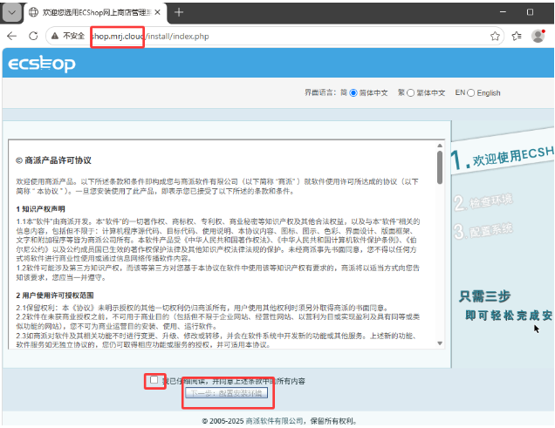Select 繁体中文 language radio button

pos(410,93)
